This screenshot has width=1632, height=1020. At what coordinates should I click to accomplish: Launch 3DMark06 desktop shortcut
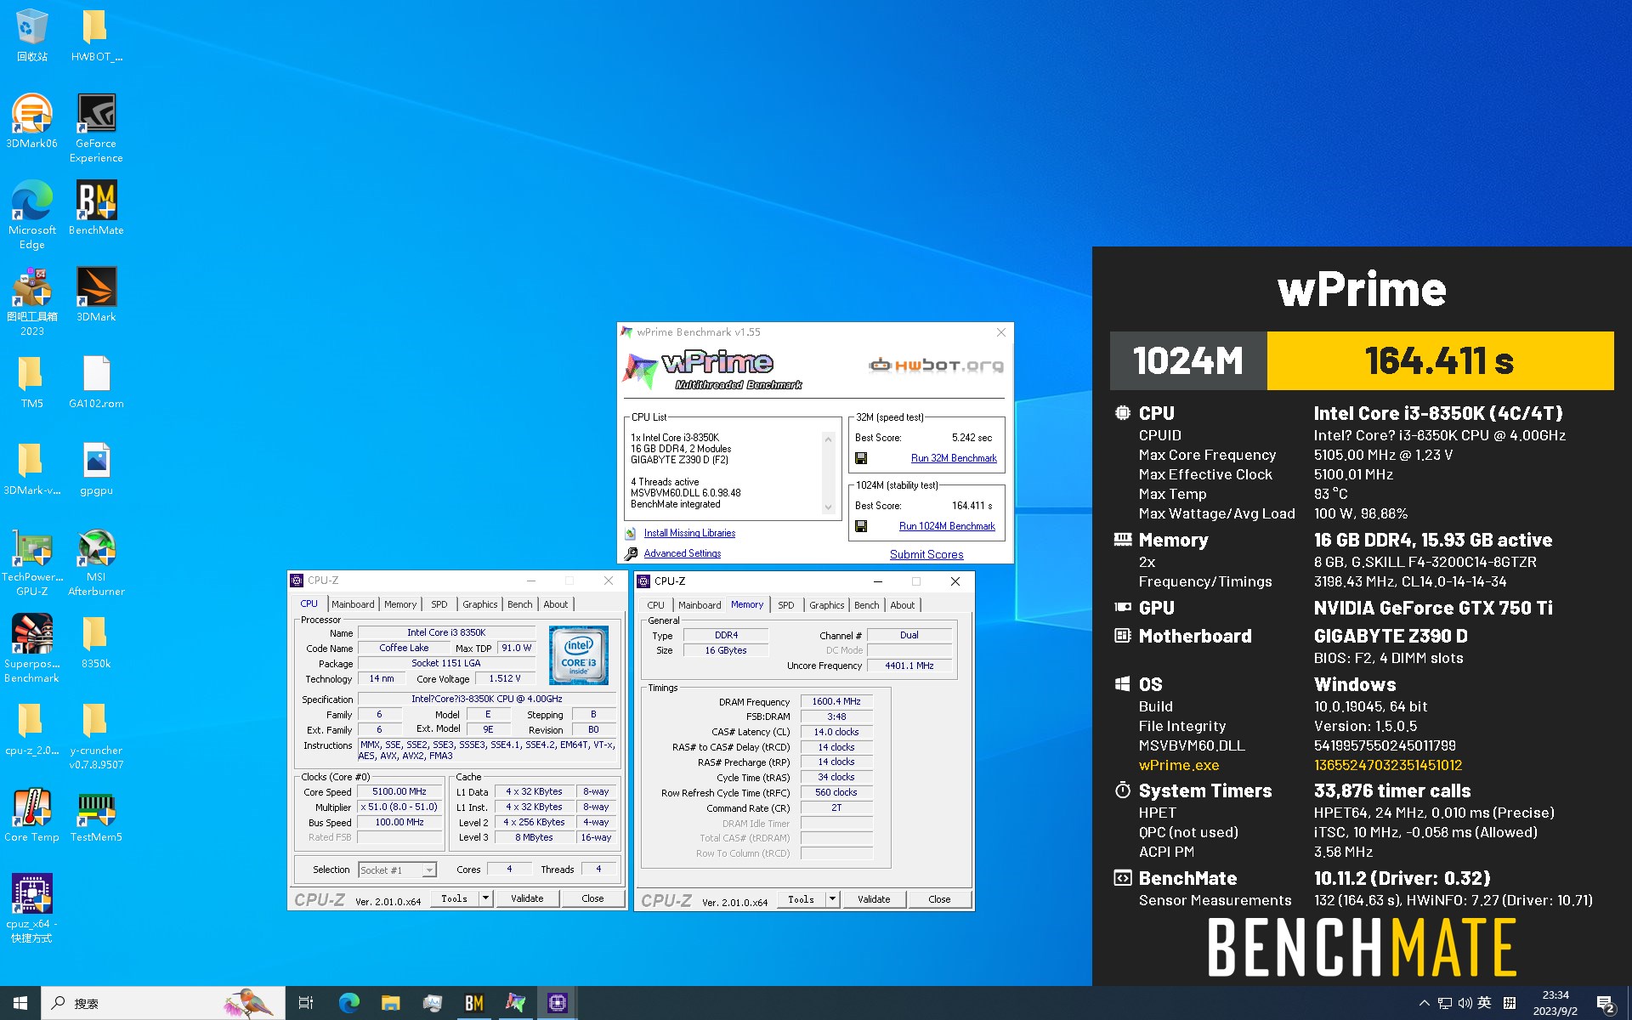(32, 122)
